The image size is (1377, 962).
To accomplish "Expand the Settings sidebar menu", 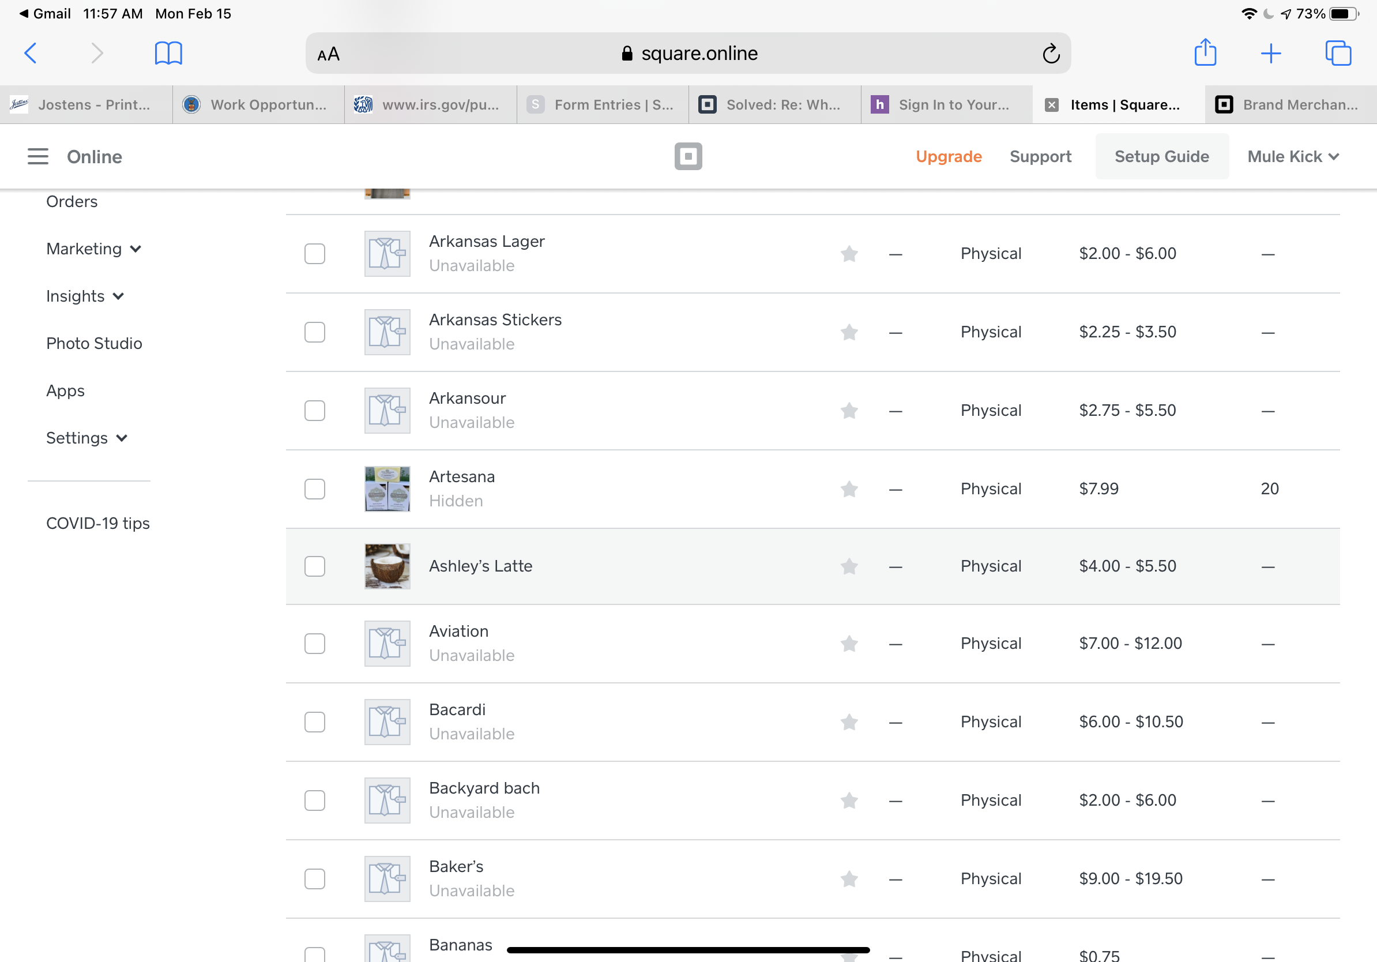I will pyautogui.click(x=87, y=438).
